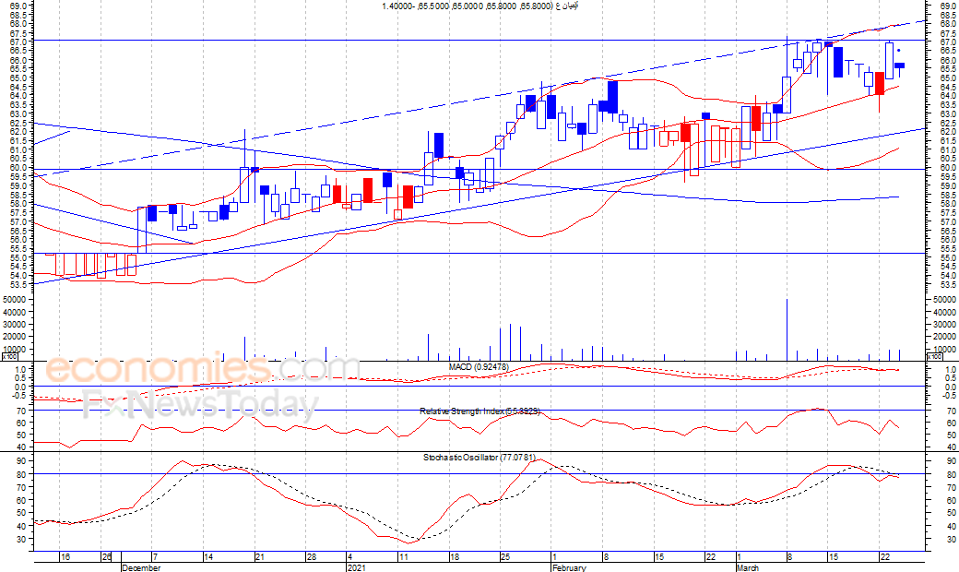Click x100 multiplier label on the left side
The image size is (959, 572).
10,357
